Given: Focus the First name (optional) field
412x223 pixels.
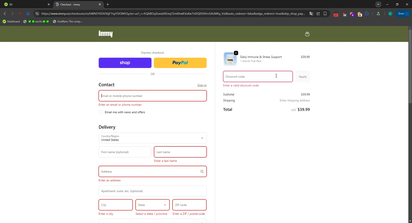Looking at the screenshot, I should point(125,152).
